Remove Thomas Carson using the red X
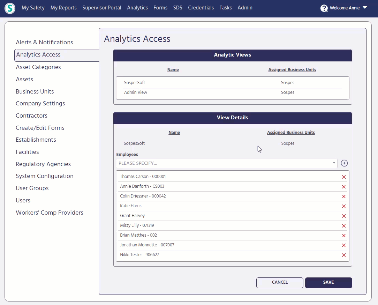This screenshot has height=305, width=378. 343,177
